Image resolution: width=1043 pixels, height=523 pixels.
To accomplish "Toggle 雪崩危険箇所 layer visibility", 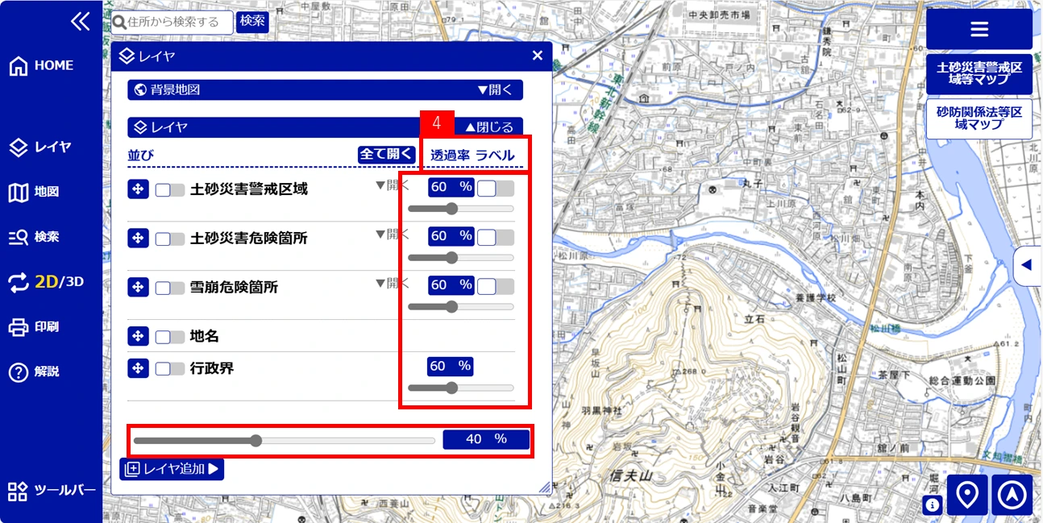I will tap(169, 288).
